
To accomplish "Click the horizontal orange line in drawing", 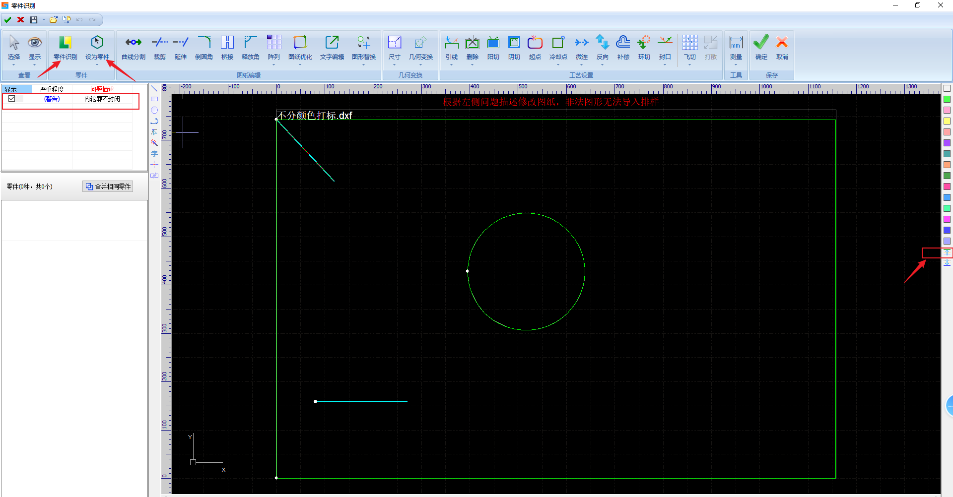I will click(361, 402).
